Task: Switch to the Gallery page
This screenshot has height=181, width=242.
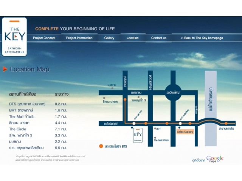Action: 109,38
